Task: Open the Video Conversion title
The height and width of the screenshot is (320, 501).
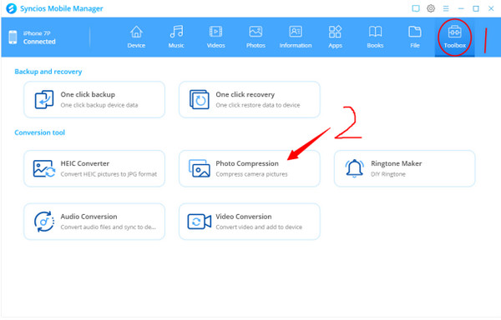Action: coord(244,217)
